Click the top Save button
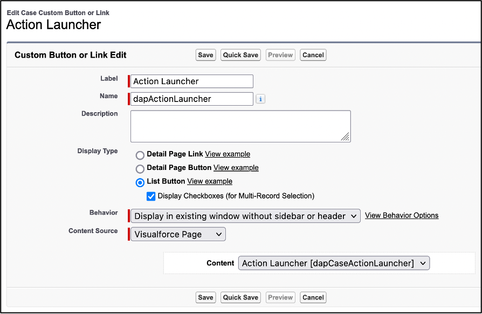The width and height of the screenshot is (482, 314). point(205,55)
